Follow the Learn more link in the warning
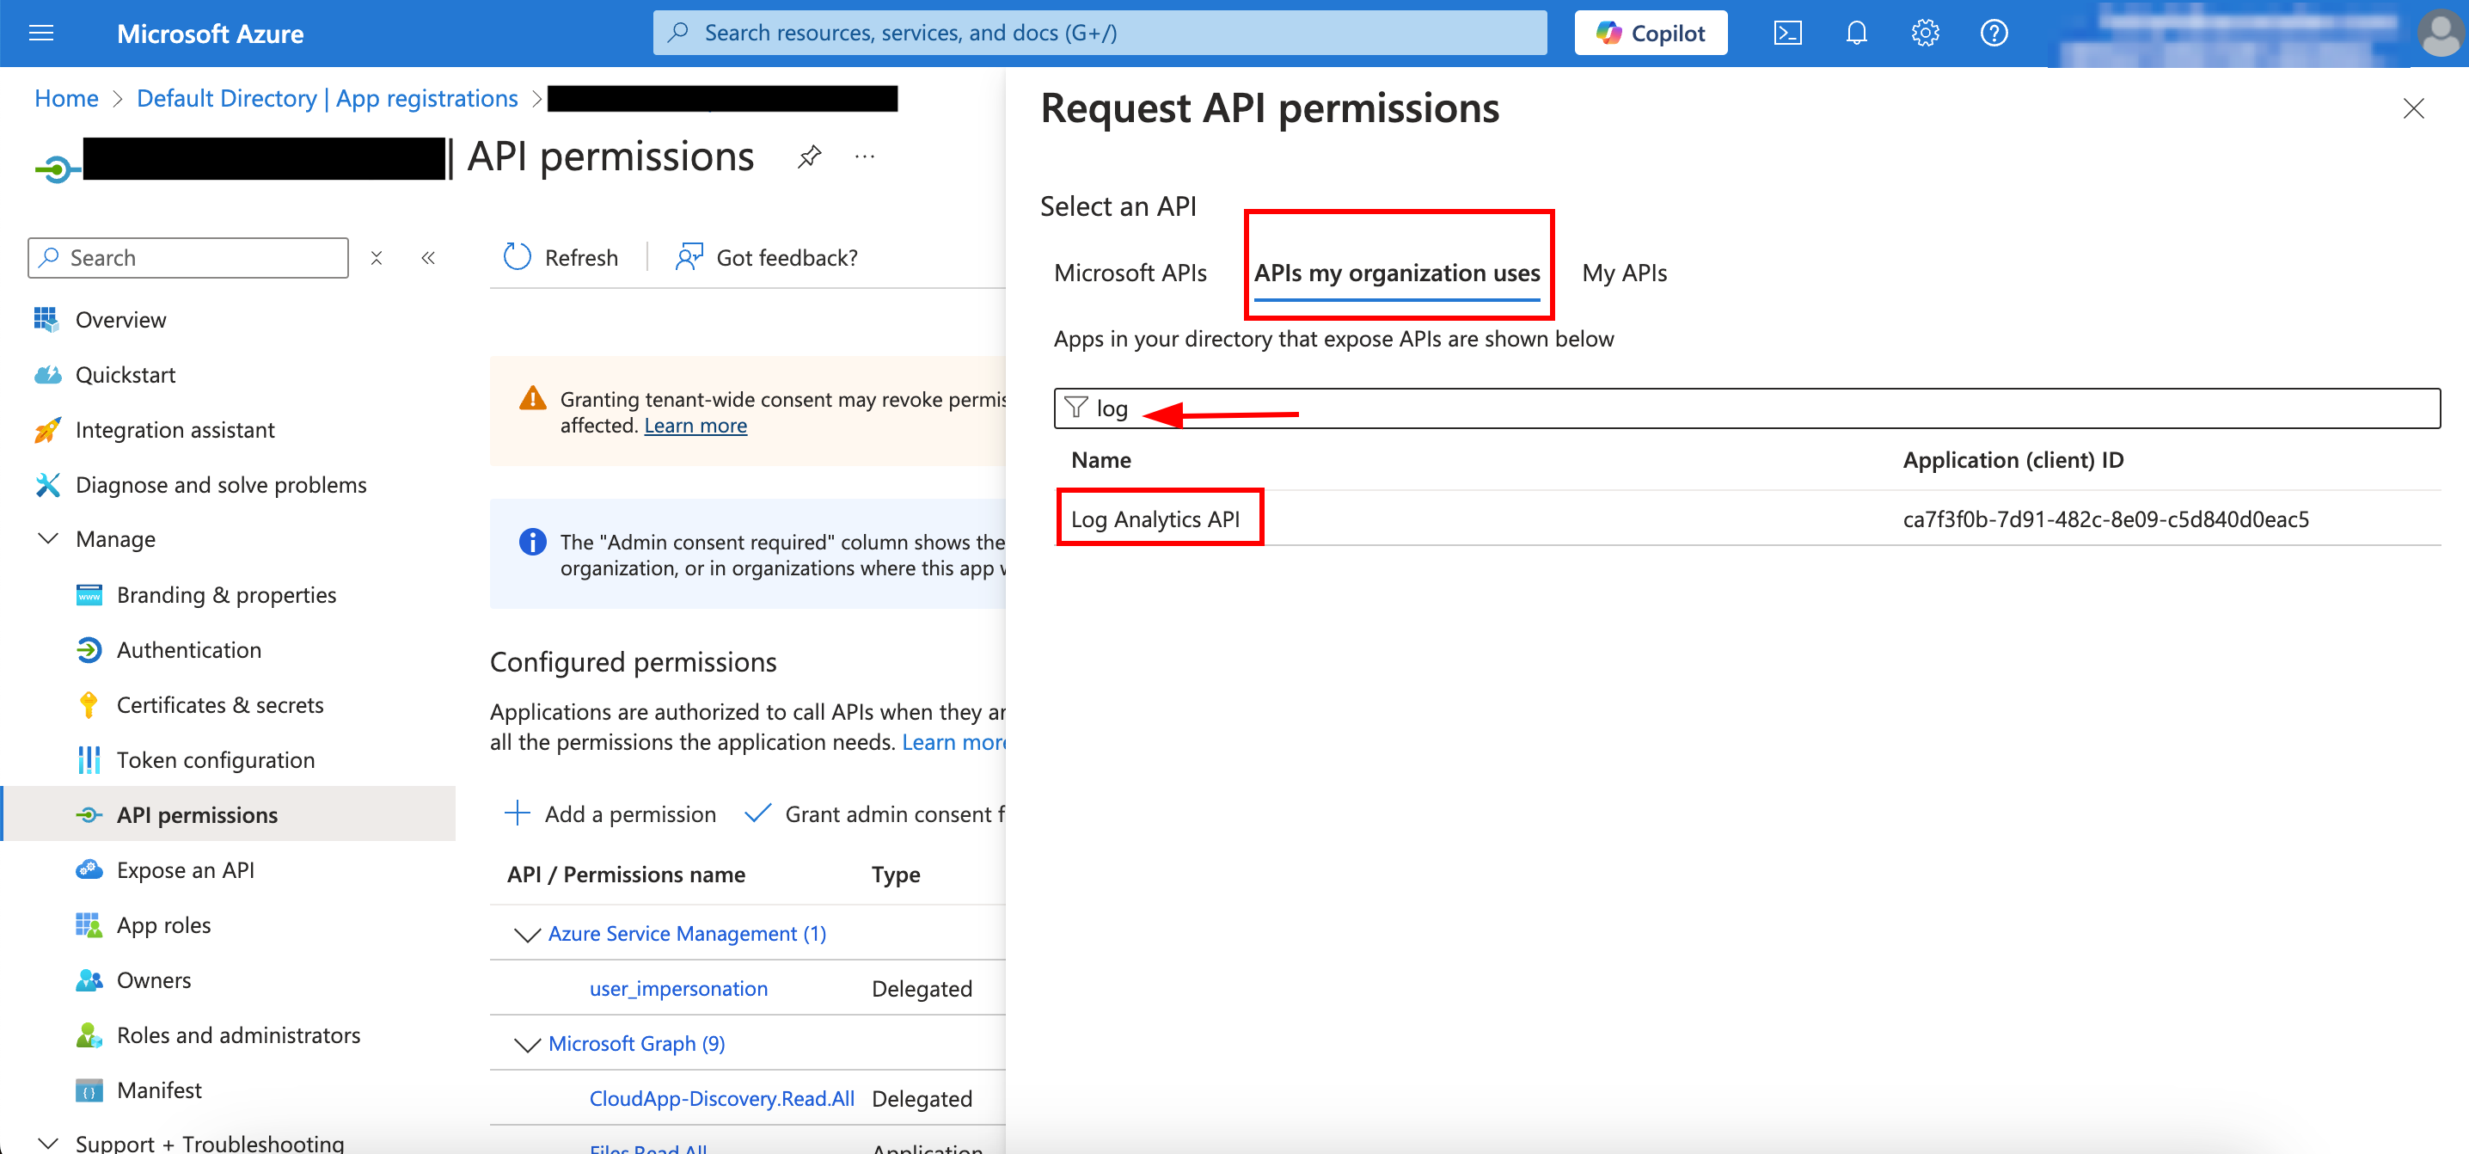The width and height of the screenshot is (2469, 1154). click(x=695, y=426)
